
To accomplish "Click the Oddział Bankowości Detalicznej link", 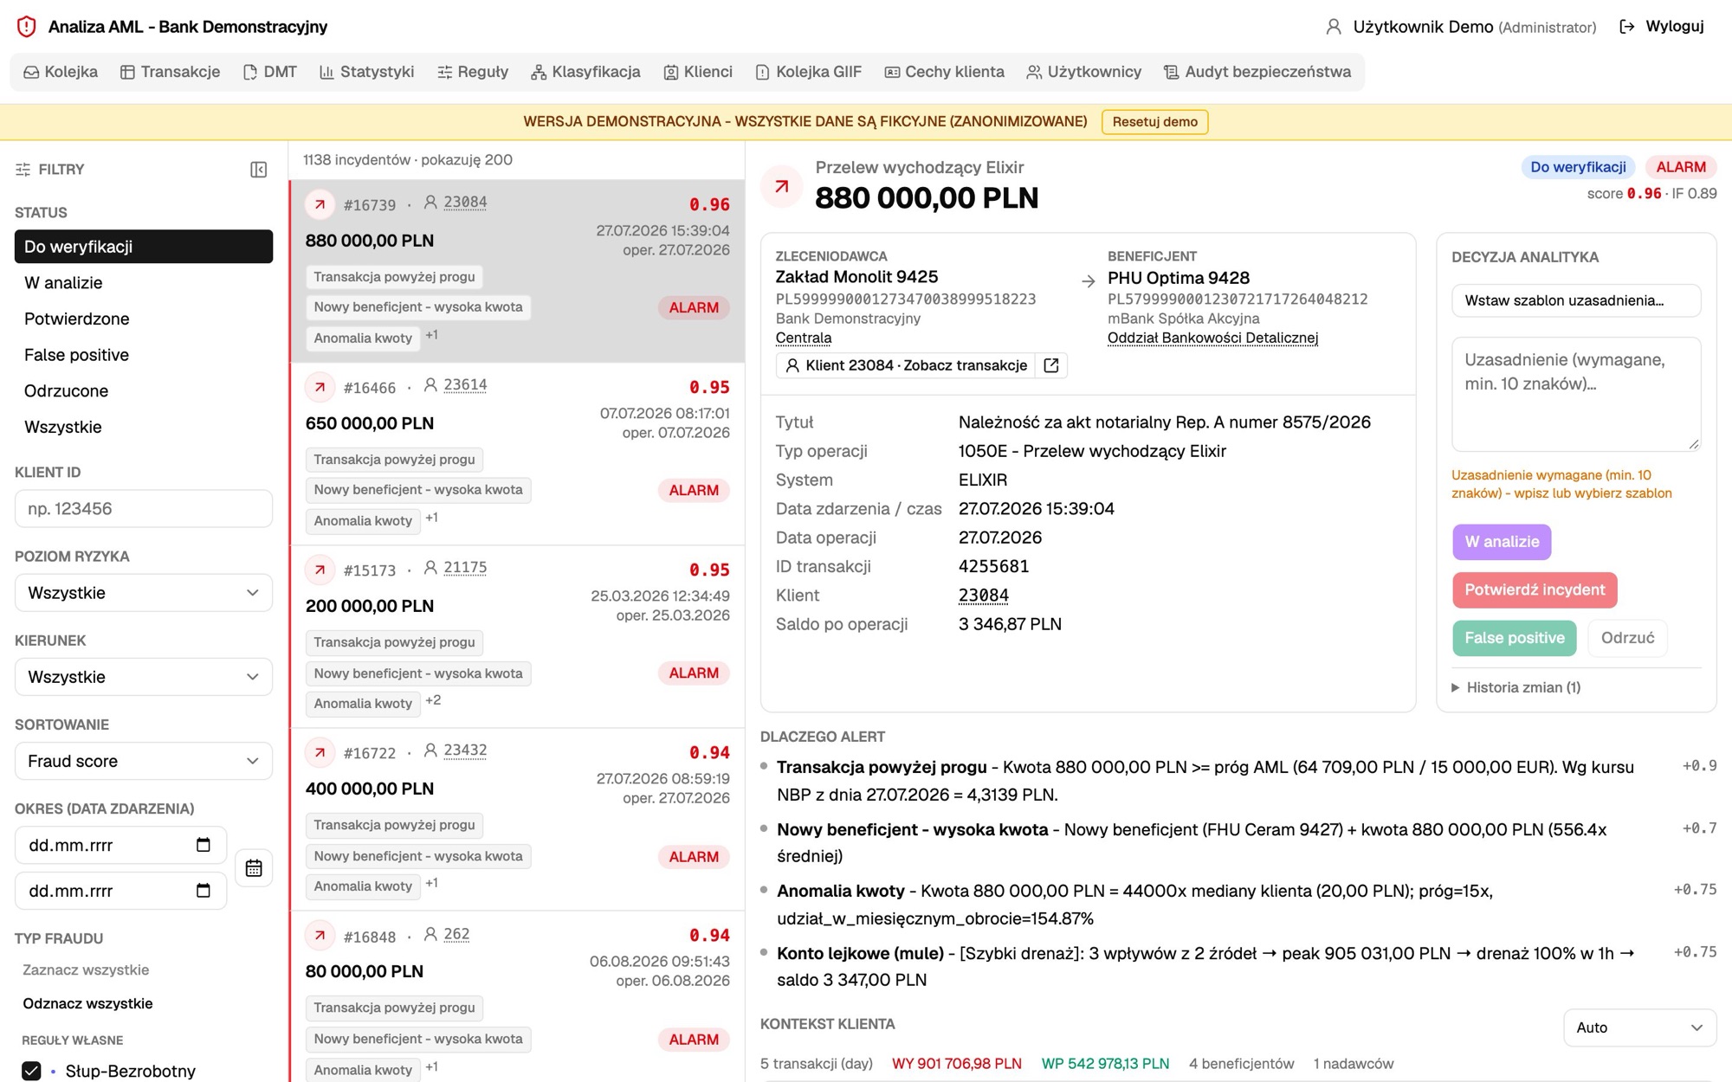I will [1212, 338].
